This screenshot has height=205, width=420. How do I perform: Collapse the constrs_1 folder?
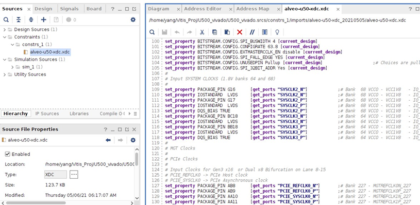(x=12, y=44)
